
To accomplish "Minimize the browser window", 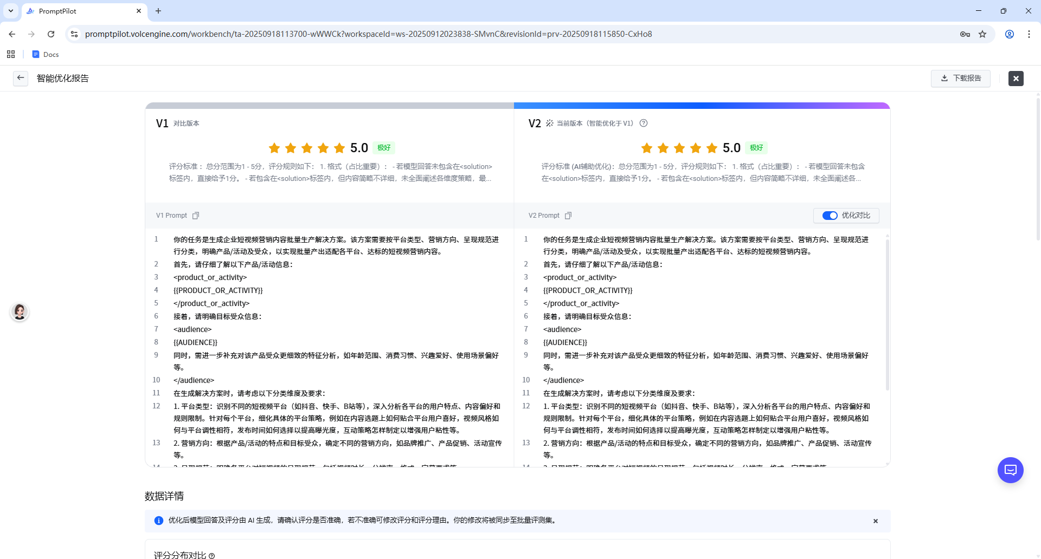I will click(979, 11).
